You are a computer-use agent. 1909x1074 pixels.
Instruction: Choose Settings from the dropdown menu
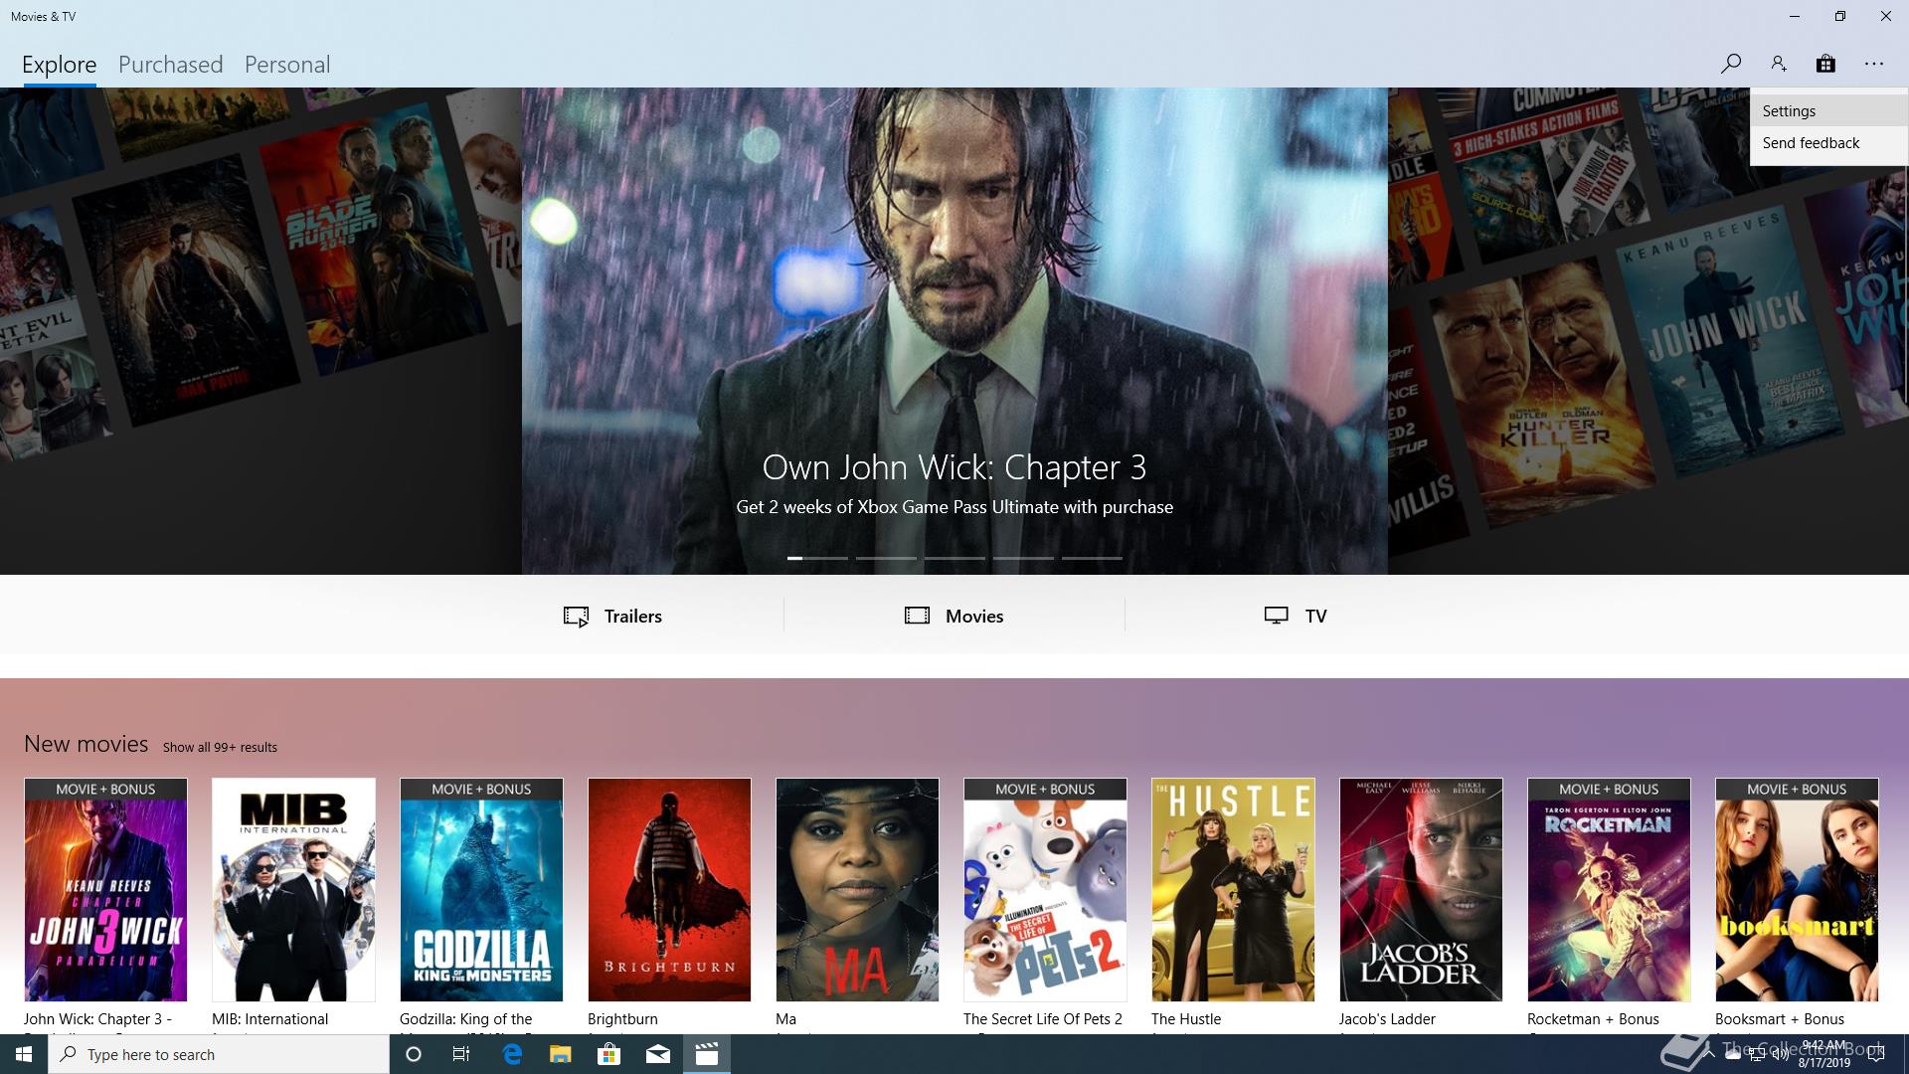(1829, 111)
